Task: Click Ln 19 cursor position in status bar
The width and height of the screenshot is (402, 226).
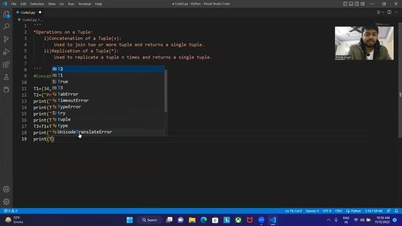Action: tap(293, 211)
